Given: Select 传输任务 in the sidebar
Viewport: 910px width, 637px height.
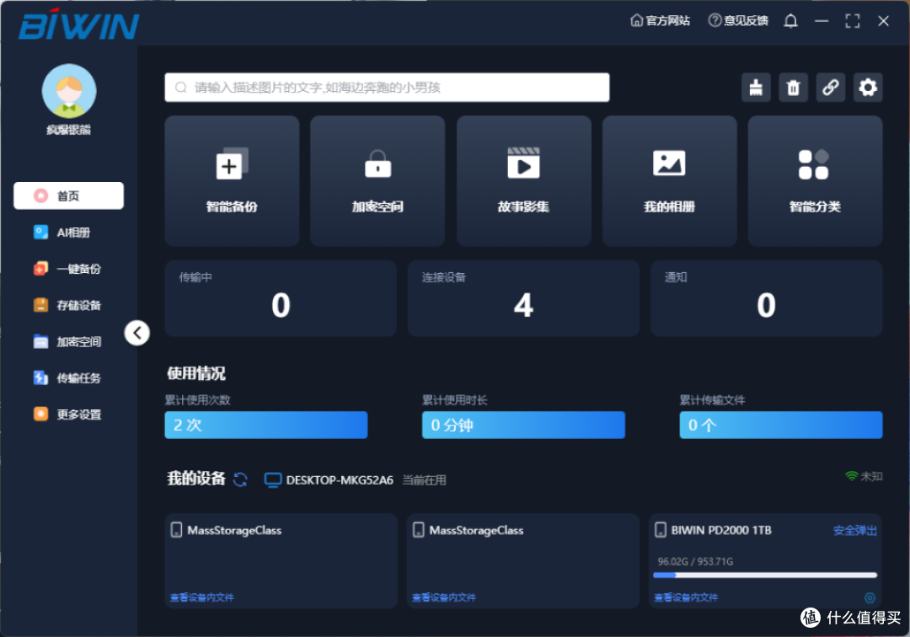Looking at the screenshot, I should pyautogui.click(x=68, y=378).
